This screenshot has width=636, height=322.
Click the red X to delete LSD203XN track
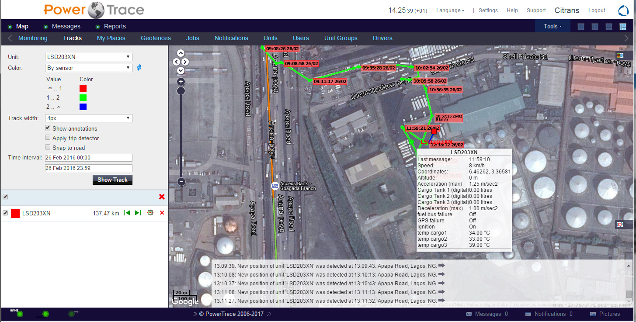(x=162, y=213)
